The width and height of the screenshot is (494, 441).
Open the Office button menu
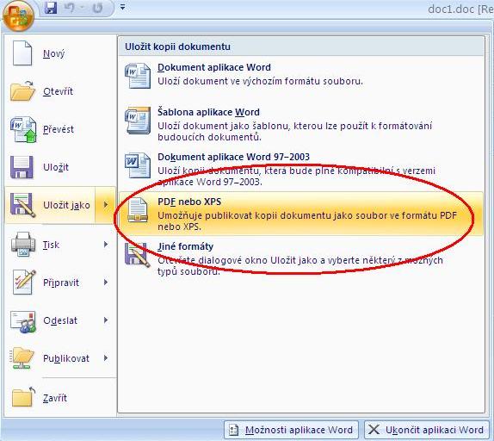point(18,16)
